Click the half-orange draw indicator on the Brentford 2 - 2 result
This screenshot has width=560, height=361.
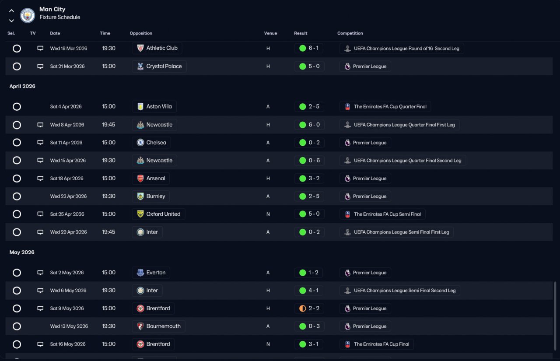(302, 308)
